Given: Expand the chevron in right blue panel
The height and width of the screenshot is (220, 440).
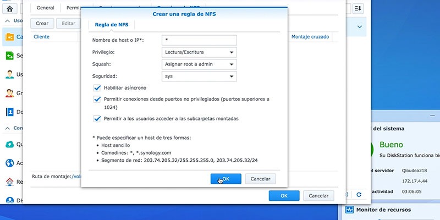Looking at the screenshot, I should pyautogui.click(x=360, y=27).
